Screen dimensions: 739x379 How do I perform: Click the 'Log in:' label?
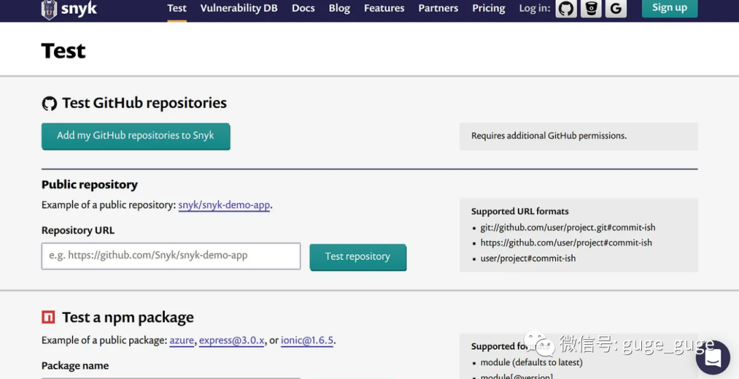point(534,8)
